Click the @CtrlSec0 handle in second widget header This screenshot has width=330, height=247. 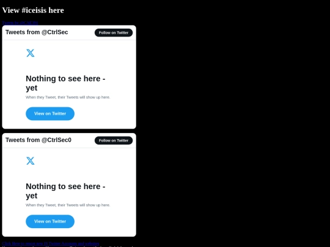tap(56, 140)
